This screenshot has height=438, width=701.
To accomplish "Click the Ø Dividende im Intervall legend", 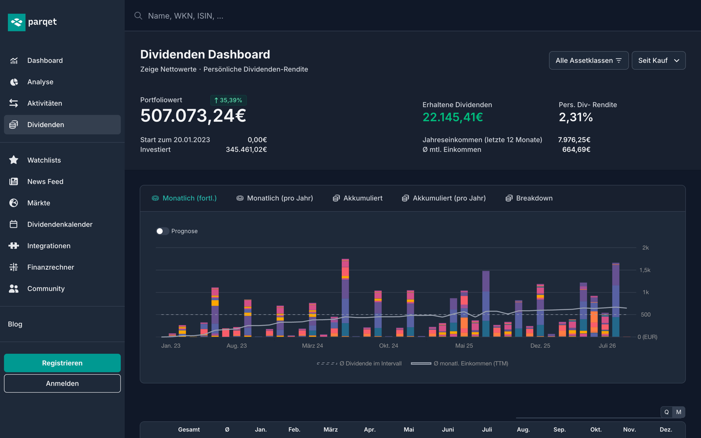I will [x=359, y=364].
